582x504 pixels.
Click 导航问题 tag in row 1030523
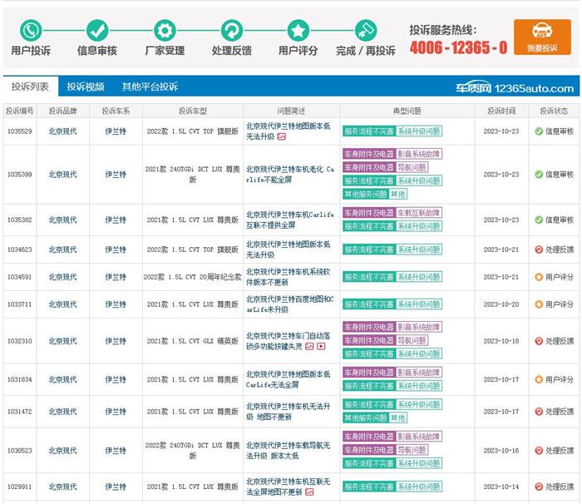[412, 450]
